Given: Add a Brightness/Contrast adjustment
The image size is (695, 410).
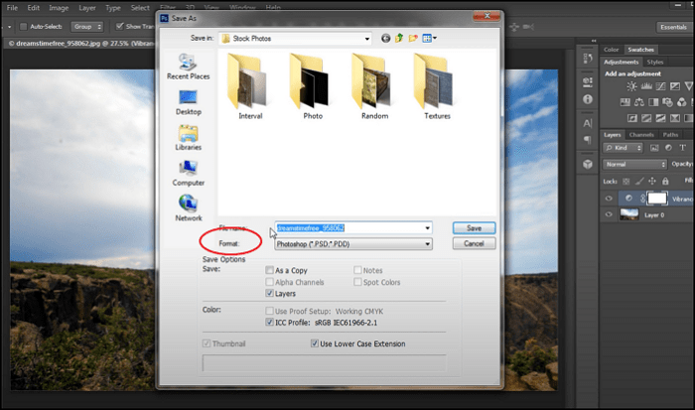Looking at the screenshot, I should click(631, 86).
